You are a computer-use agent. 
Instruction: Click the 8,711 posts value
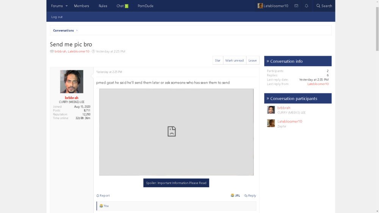[87, 110]
